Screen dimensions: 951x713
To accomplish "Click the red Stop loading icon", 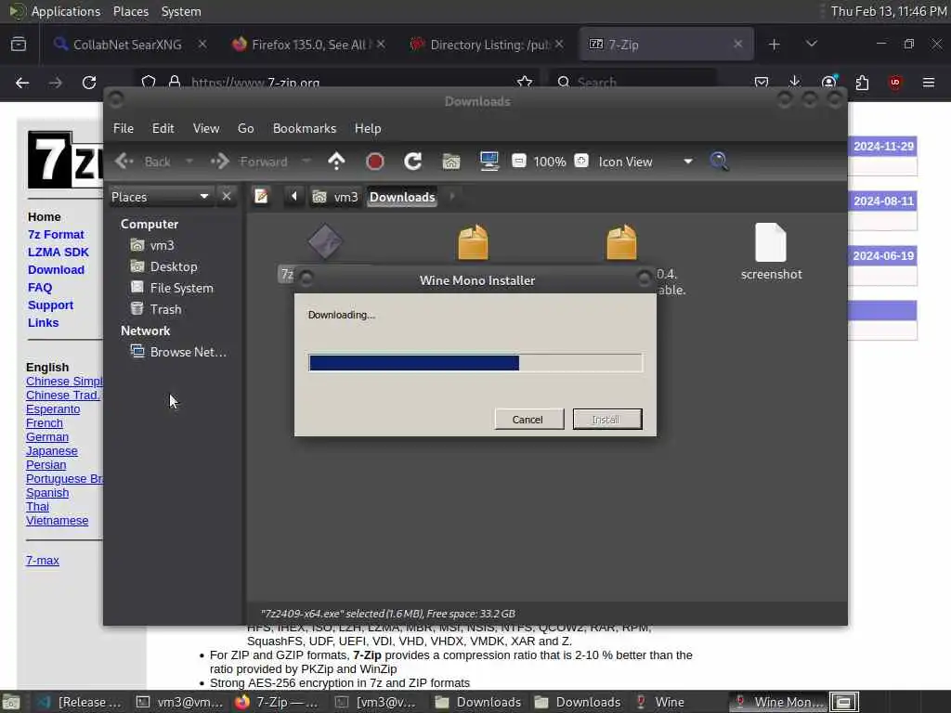I will pyautogui.click(x=375, y=162).
